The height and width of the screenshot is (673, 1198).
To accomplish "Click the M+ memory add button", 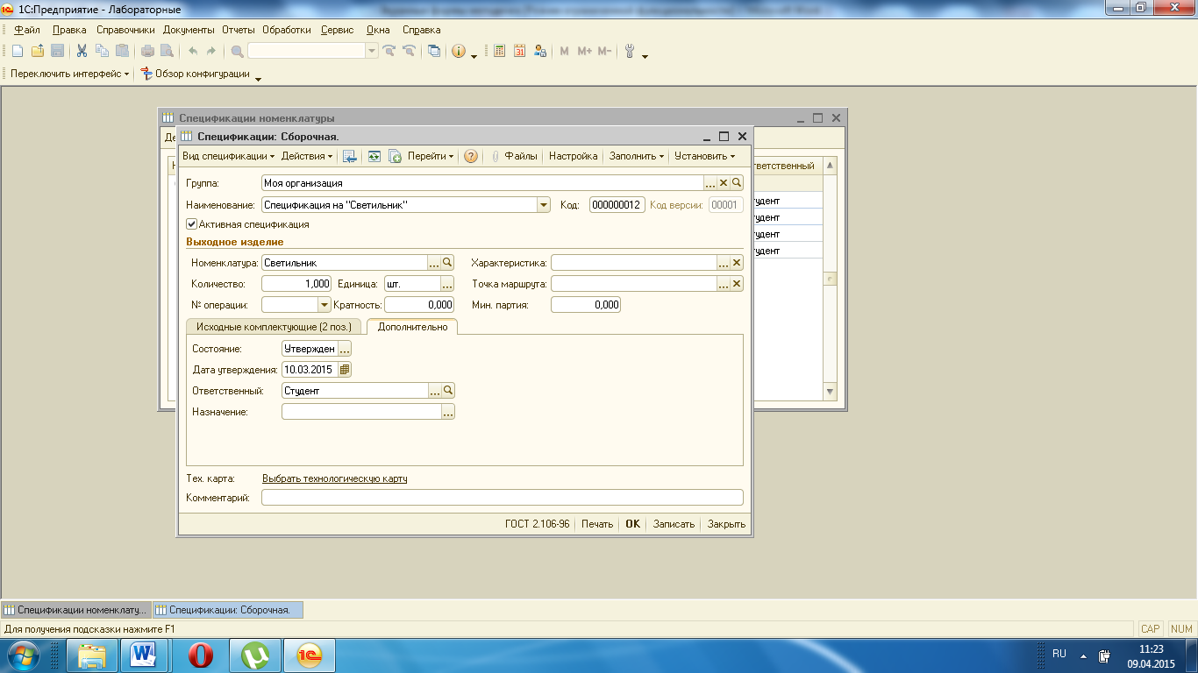I will pos(585,51).
